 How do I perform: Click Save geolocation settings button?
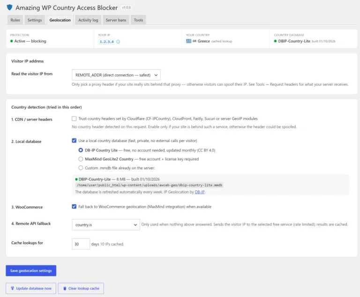[31, 271]
